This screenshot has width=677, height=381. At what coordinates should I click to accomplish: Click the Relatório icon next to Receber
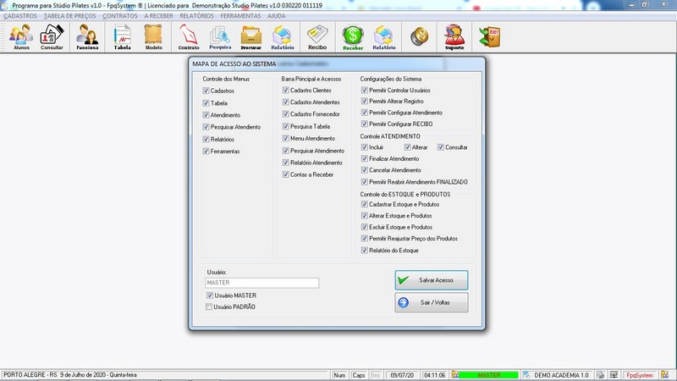[x=384, y=37]
